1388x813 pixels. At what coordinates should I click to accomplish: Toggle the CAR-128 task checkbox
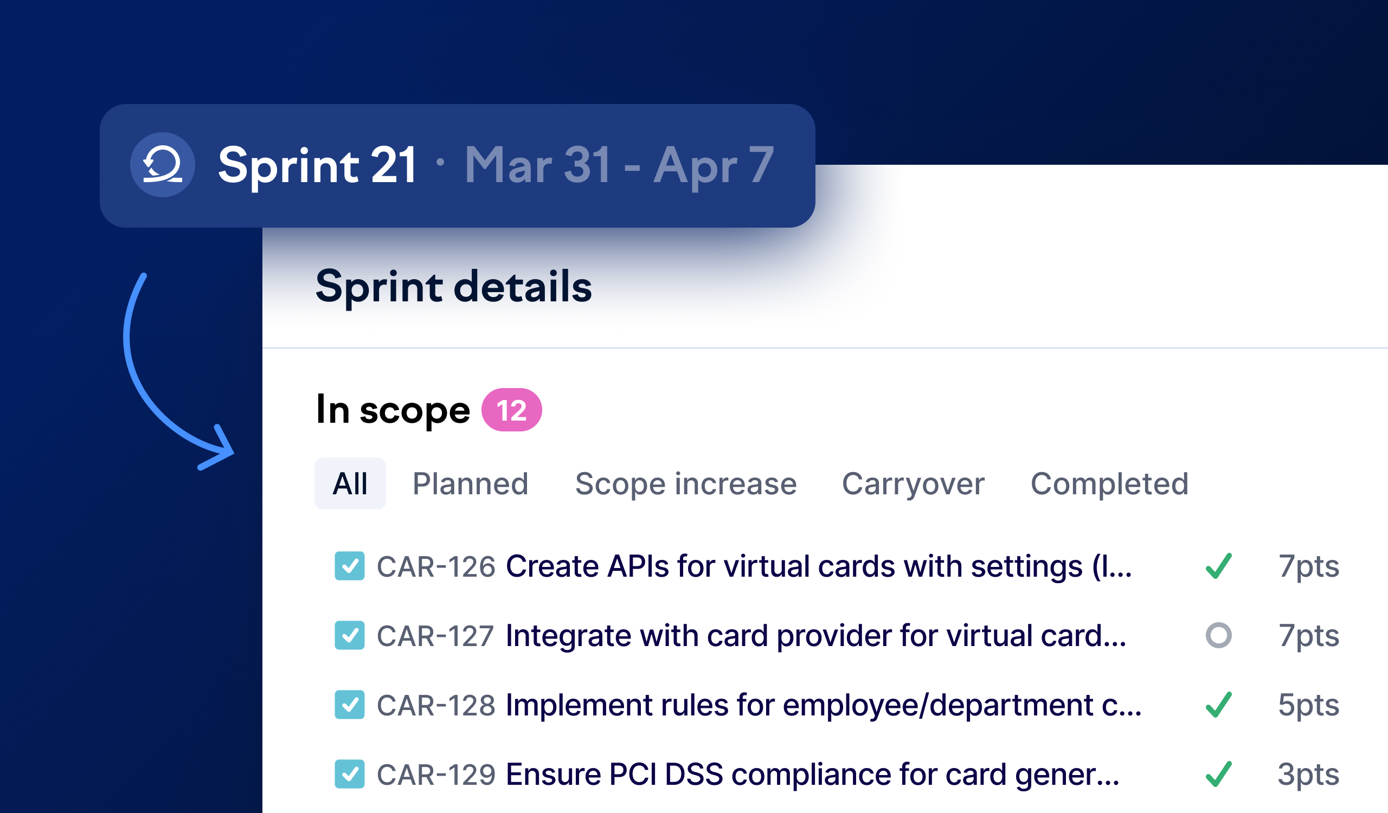click(x=350, y=705)
